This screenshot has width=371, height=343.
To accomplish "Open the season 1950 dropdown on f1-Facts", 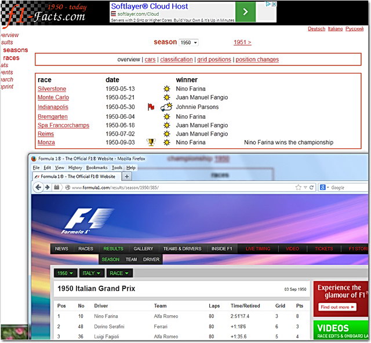I will 188,42.
